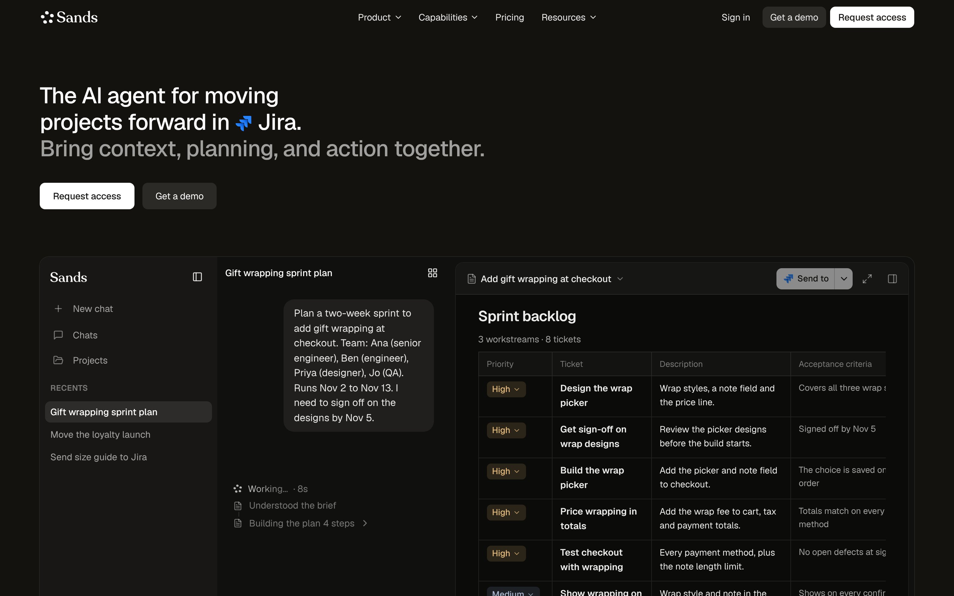954x596 pixels.
Task: Click the document icon beside Understood the brief
Action: [x=238, y=506]
